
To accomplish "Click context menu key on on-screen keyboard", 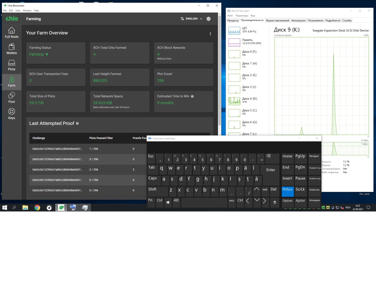I will point(275,202).
